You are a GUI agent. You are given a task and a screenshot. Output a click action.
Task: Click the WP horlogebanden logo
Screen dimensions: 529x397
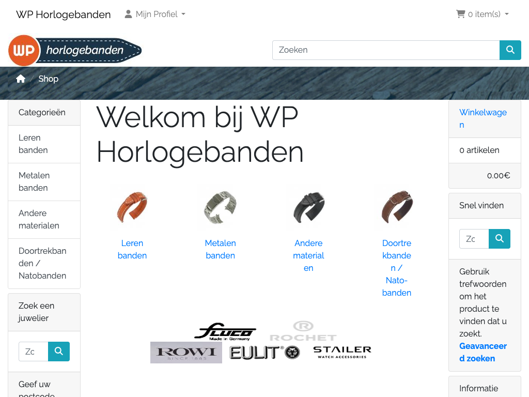click(75, 50)
